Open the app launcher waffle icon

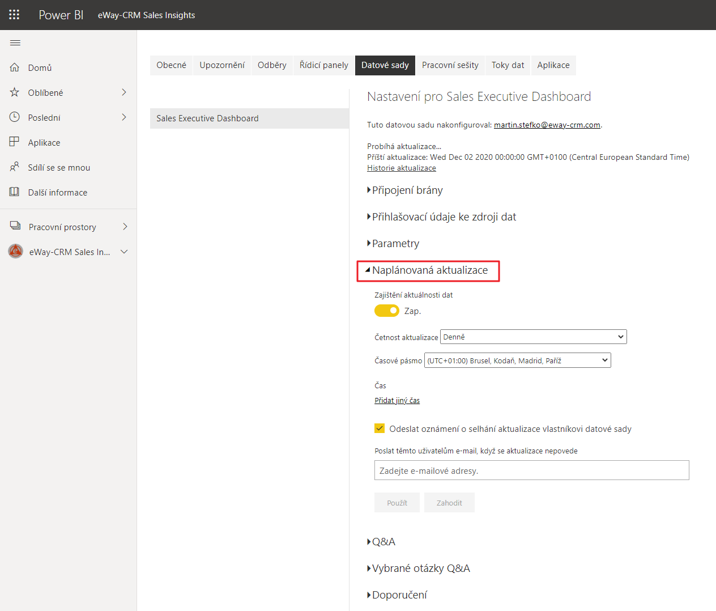(x=14, y=15)
